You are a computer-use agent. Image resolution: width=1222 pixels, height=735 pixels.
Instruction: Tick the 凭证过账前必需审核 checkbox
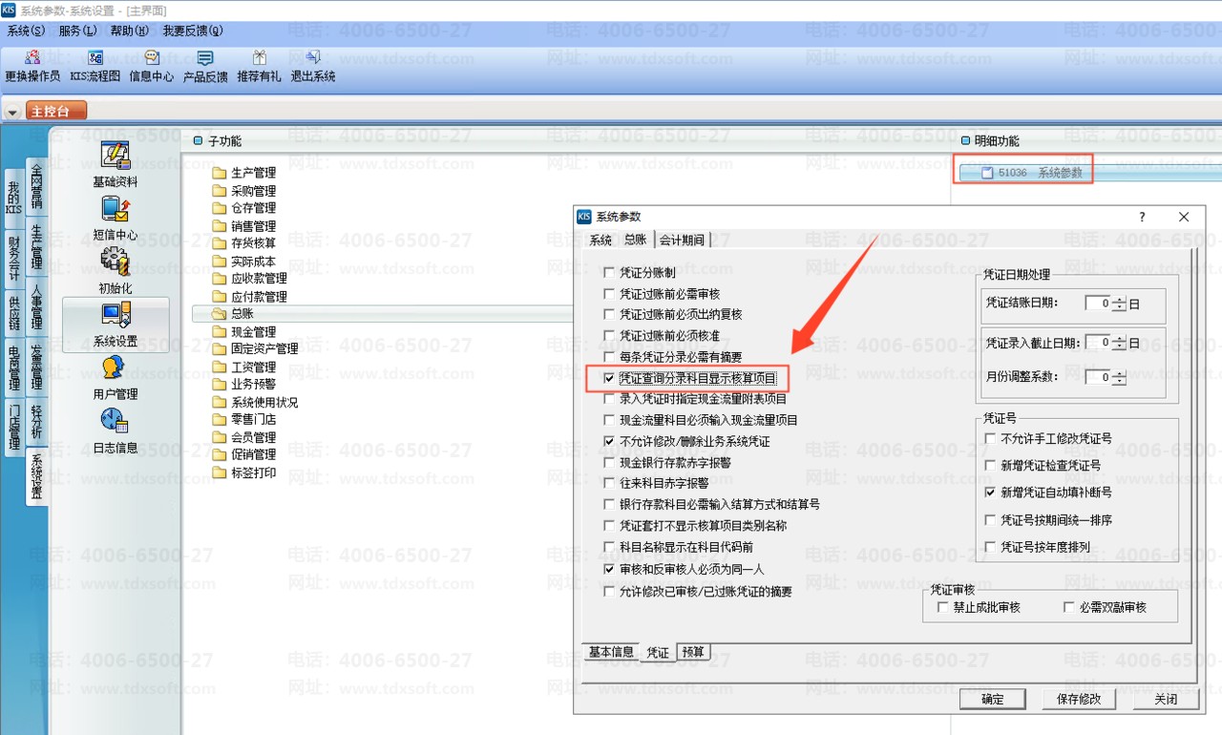(x=609, y=294)
